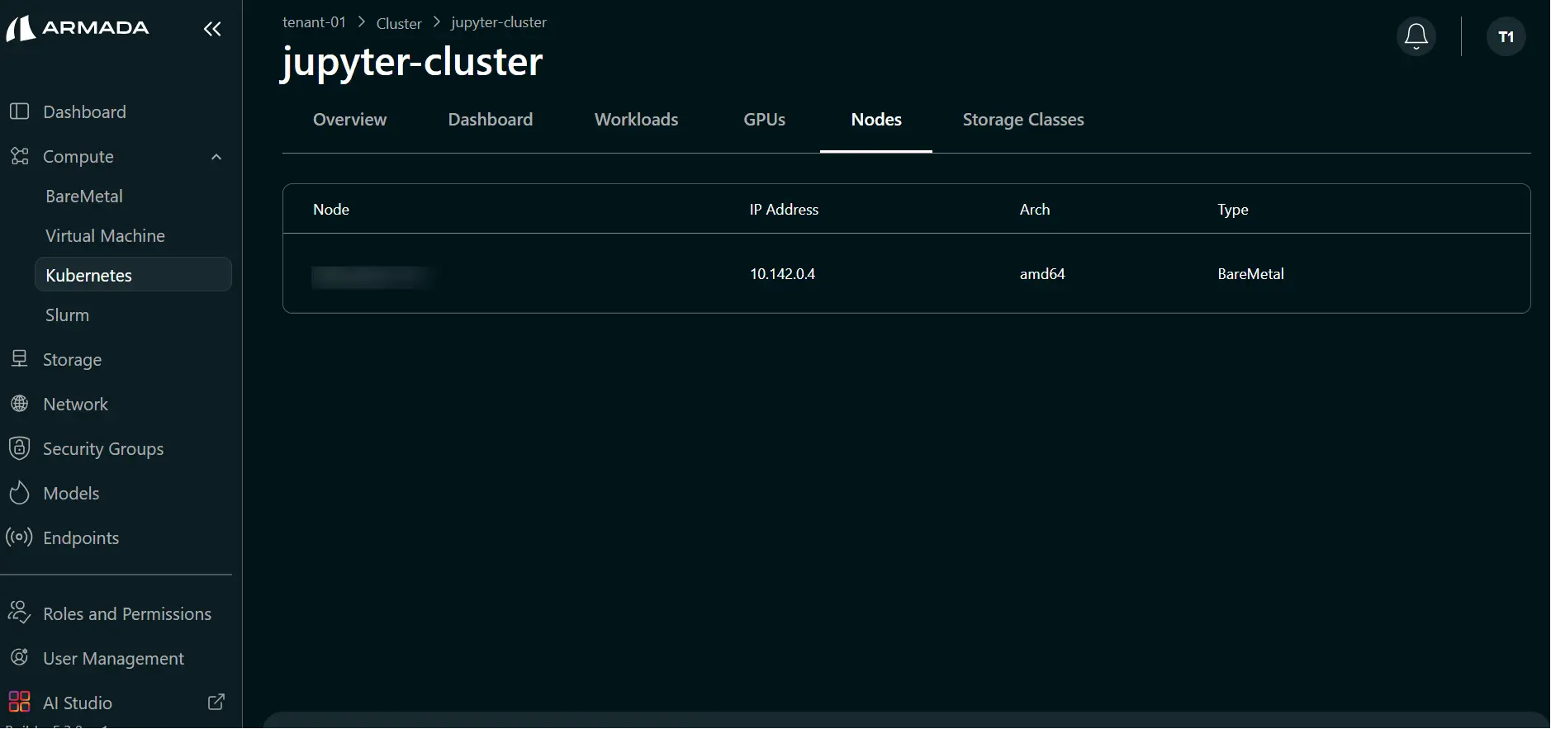Screen dimensions: 1551x729
Task: Click the Dashboard sidebar icon
Action: click(x=20, y=111)
